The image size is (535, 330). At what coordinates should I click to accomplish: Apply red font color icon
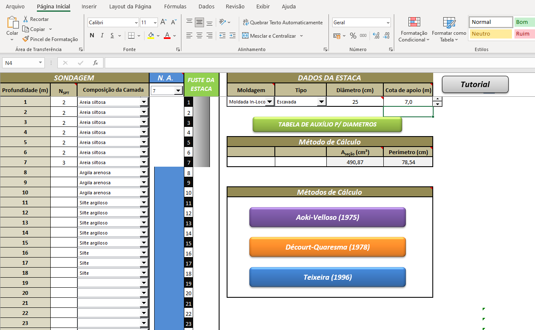pyautogui.click(x=167, y=36)
